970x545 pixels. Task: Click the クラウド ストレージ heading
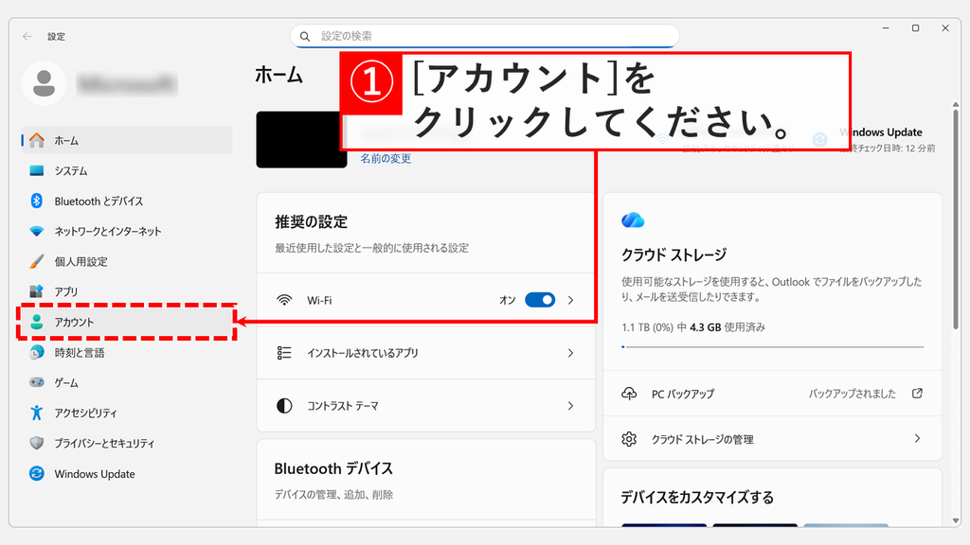(x=674, y=255)
